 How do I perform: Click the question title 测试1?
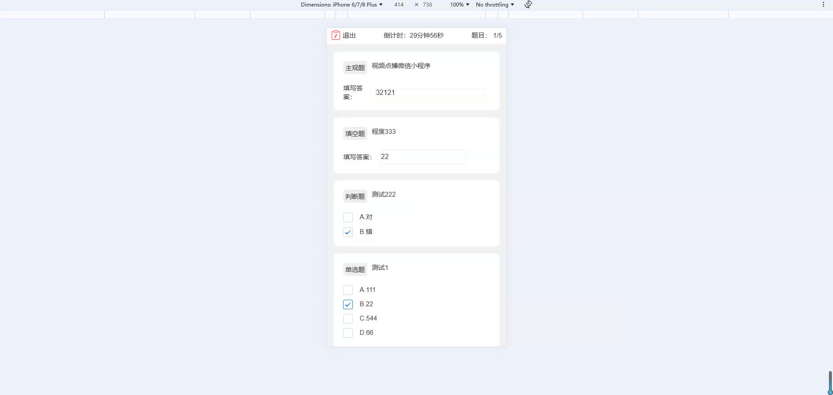pos(380,268)
